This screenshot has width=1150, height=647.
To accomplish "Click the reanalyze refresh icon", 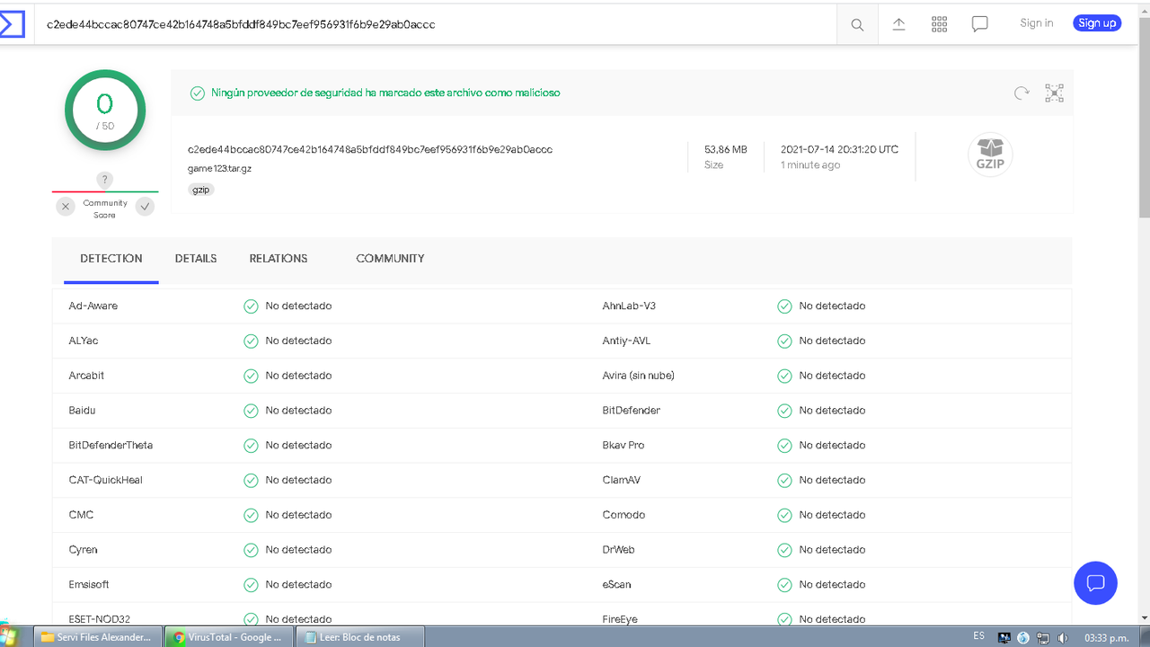I will click(1022, 93).
